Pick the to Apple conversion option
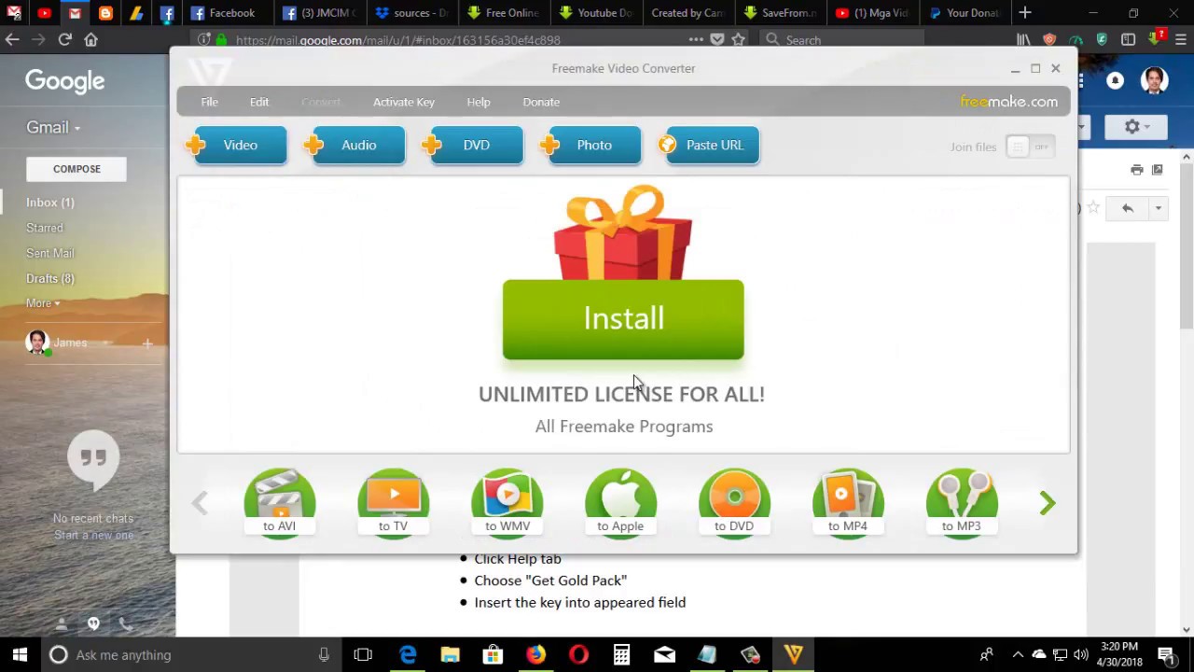The image size is (1194, 672). pyautogui.click(x=620, y=502)
